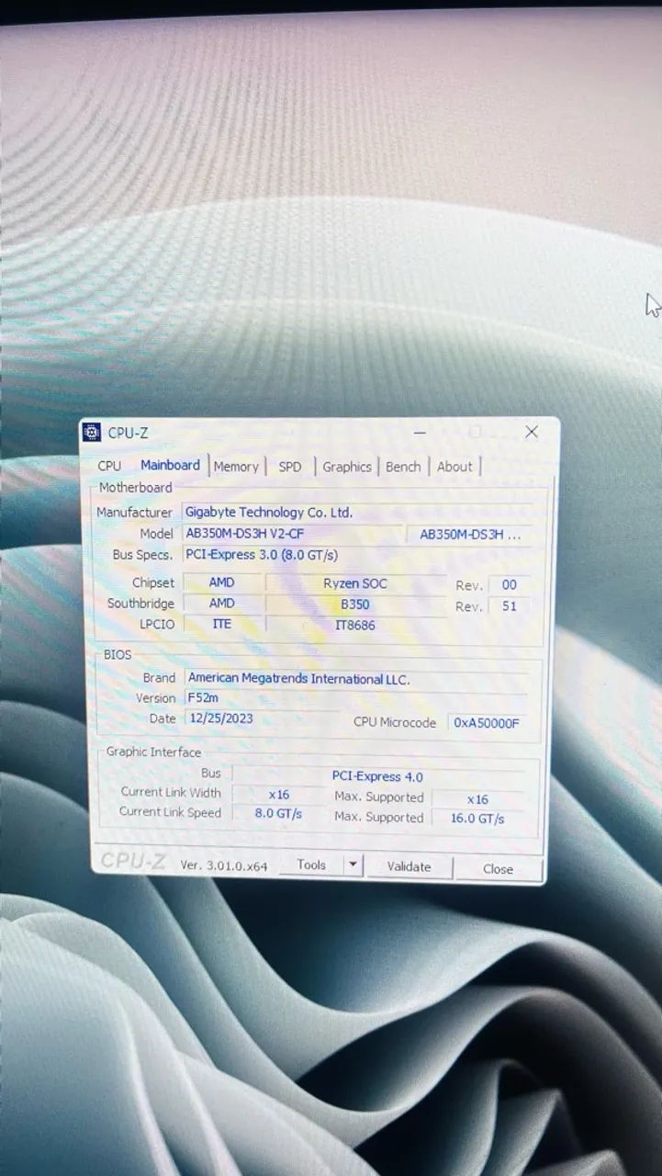Open the Memory tab
This screenshot has height=1176, width=662.
pyautogui.click(x=236, y=467)
